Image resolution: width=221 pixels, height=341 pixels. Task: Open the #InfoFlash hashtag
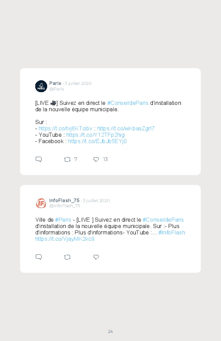click(x=172, y=232)
